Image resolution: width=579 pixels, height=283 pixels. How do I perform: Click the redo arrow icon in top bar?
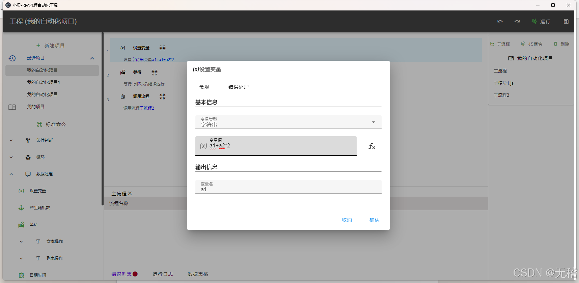click(517, 21)
